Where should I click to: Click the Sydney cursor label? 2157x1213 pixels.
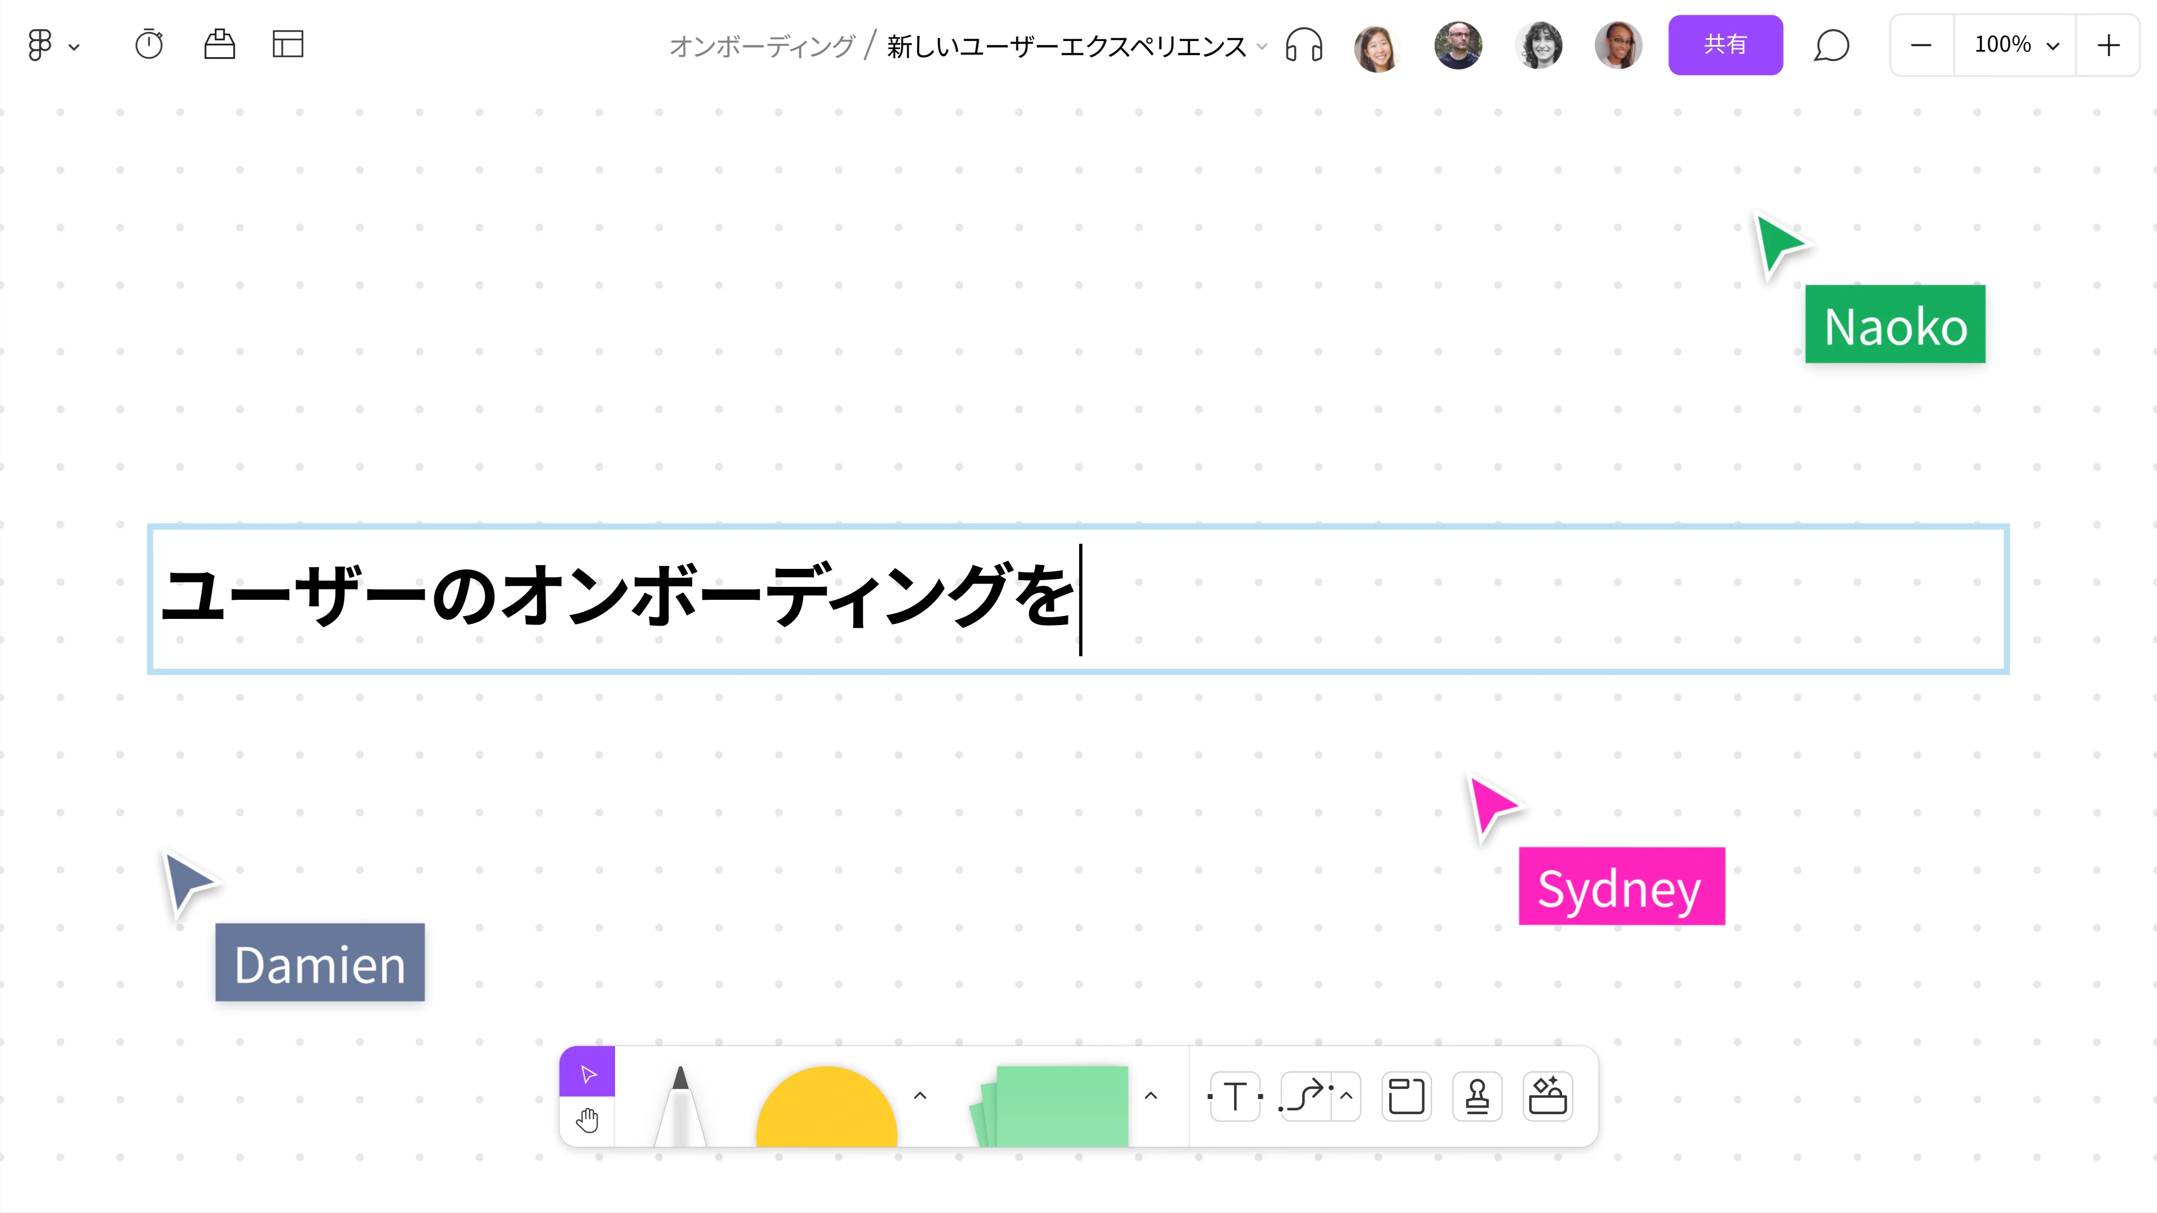[1621, 887]
